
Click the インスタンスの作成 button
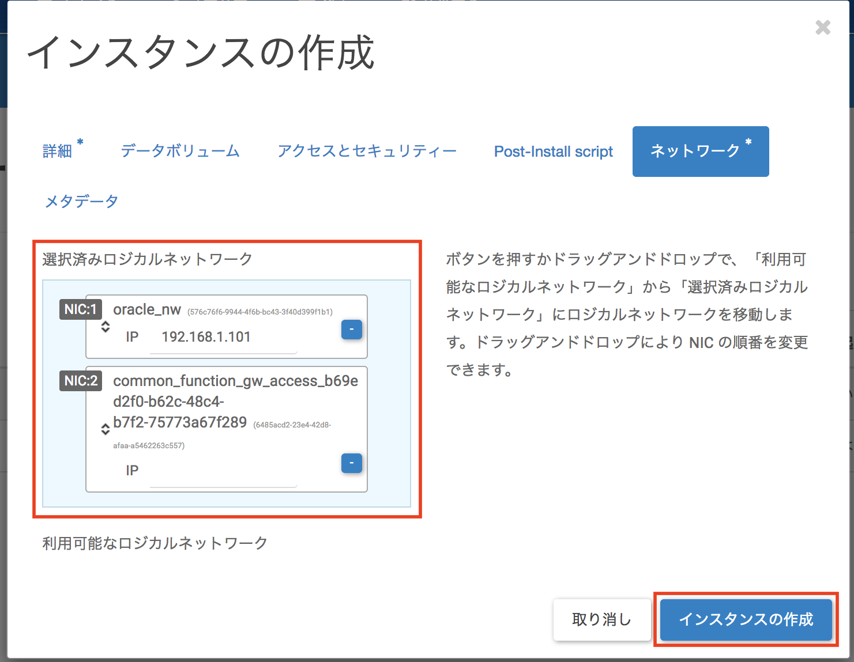click(x=746, y=620)
